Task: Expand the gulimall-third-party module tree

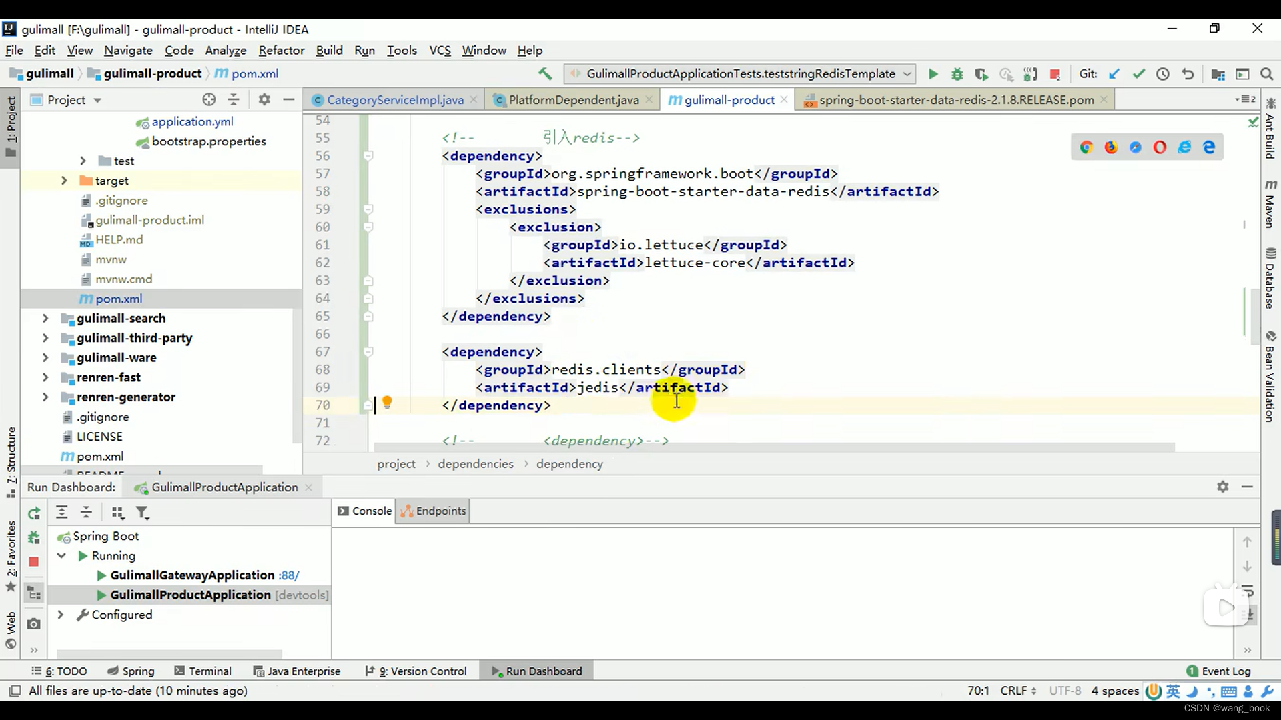Action: tap(63, 337)
